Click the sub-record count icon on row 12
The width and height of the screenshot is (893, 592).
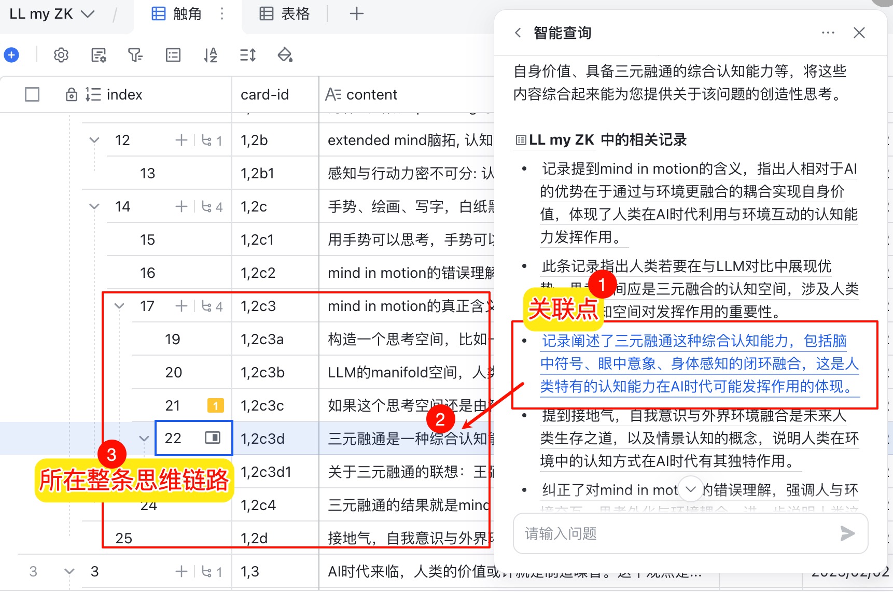click(x=212, y=140)
